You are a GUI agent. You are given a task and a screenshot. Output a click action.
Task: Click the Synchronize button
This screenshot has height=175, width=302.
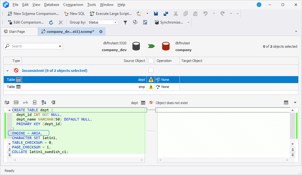(169, 22)
